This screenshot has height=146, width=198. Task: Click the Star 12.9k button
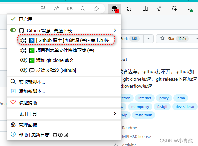pyautogui.click(x=174, y=39)
